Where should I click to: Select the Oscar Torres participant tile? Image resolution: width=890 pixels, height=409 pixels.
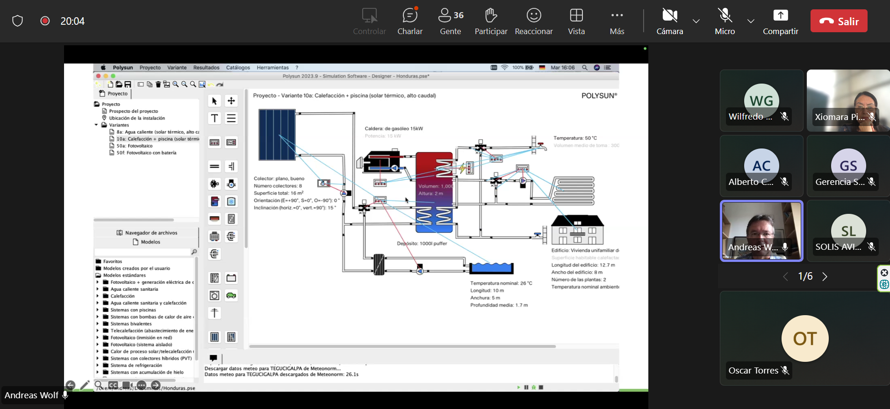point(804,338)
